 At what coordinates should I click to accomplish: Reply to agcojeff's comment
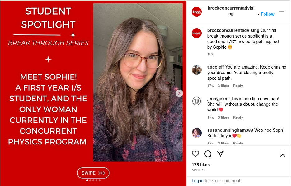[238, 86]
